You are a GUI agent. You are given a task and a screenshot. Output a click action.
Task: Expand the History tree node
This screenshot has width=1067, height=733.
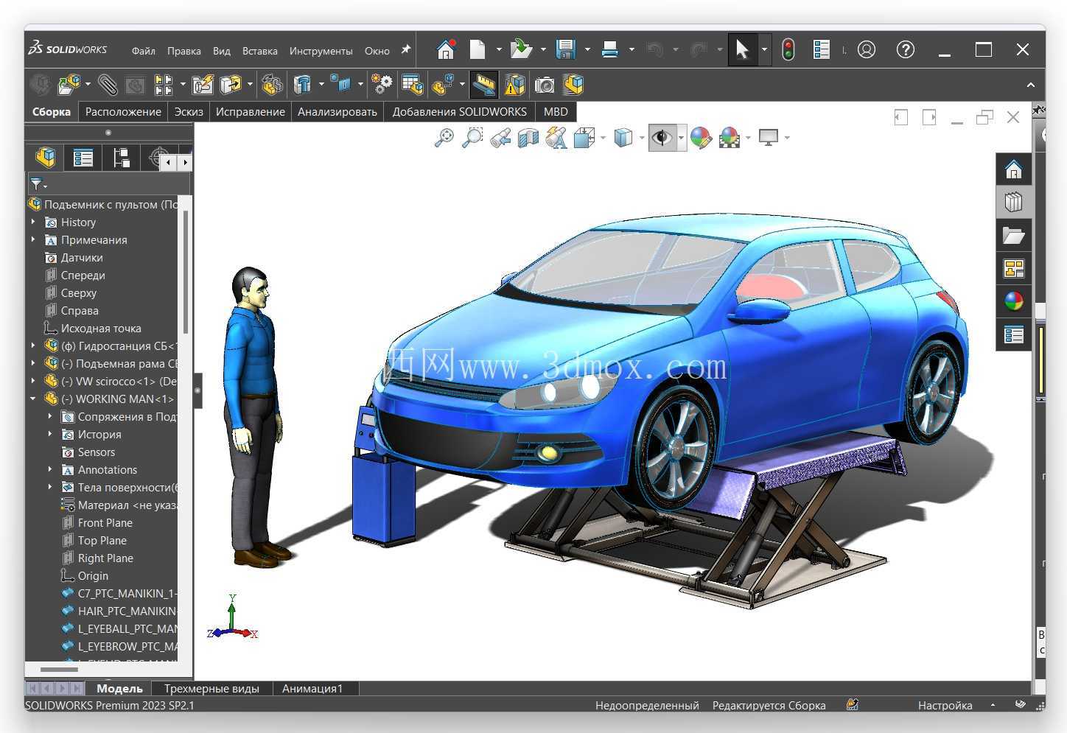[x=33, y=222]
